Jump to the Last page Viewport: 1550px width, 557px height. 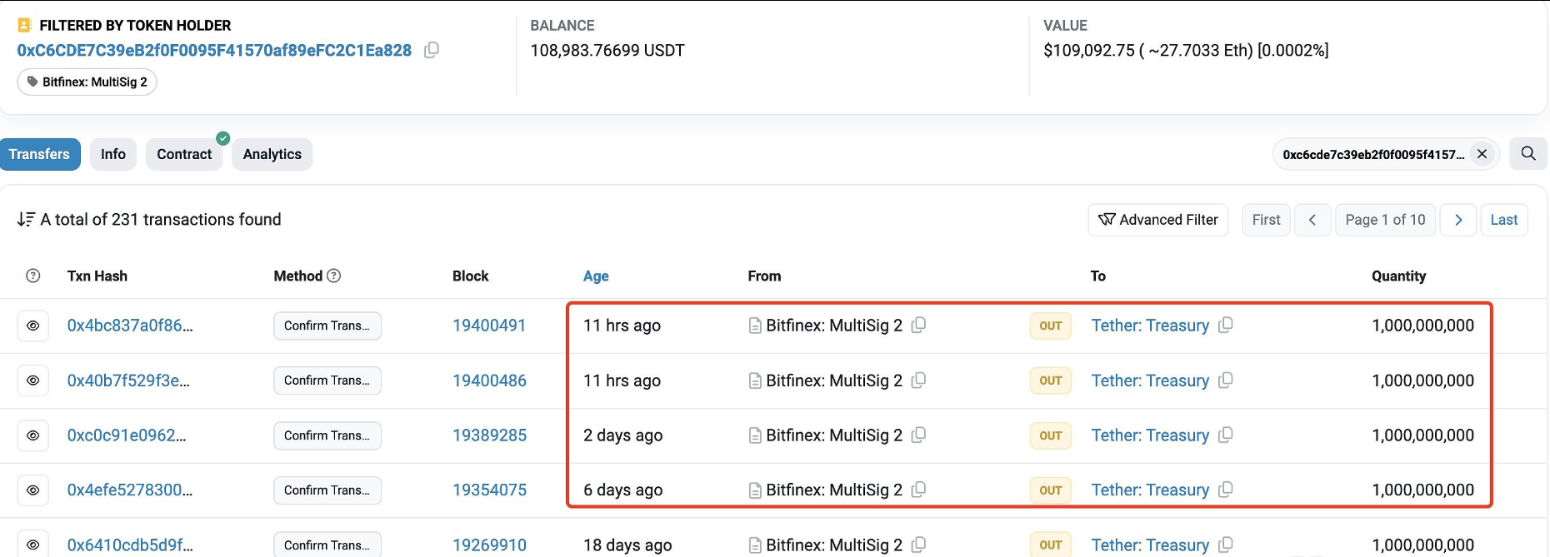(x=1503, y=220)
